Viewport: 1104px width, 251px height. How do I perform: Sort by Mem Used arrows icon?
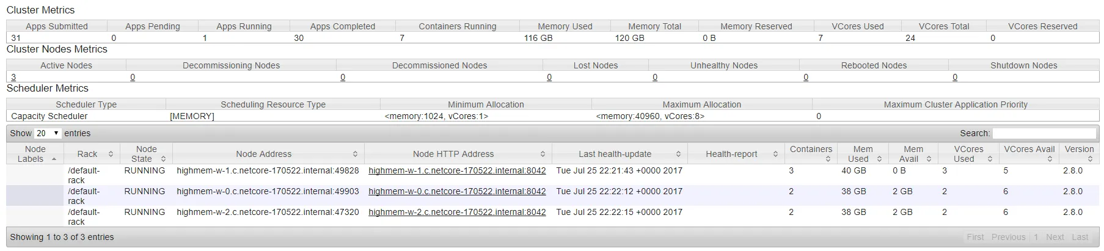879,159
